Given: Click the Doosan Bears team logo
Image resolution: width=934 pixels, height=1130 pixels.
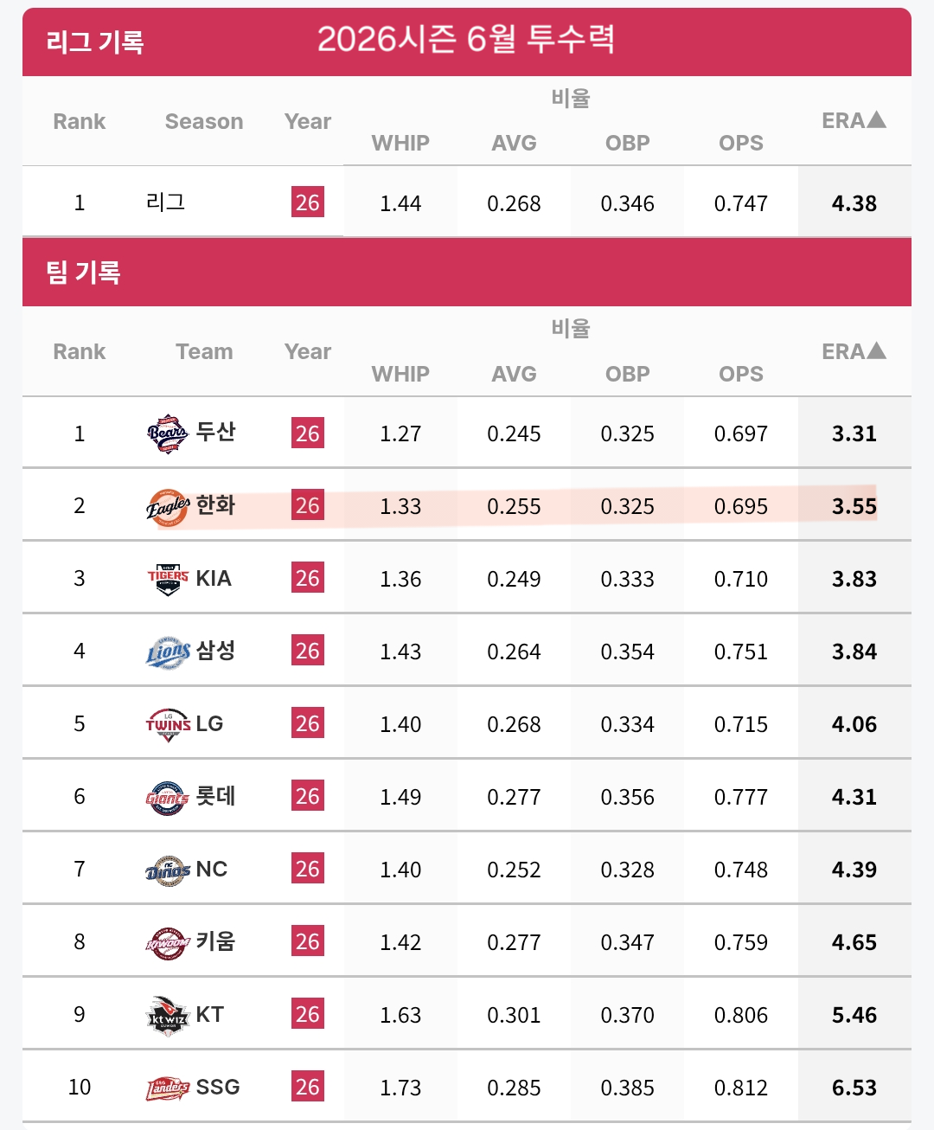Looking at the screenshot, I should click(x=168, y=433).
